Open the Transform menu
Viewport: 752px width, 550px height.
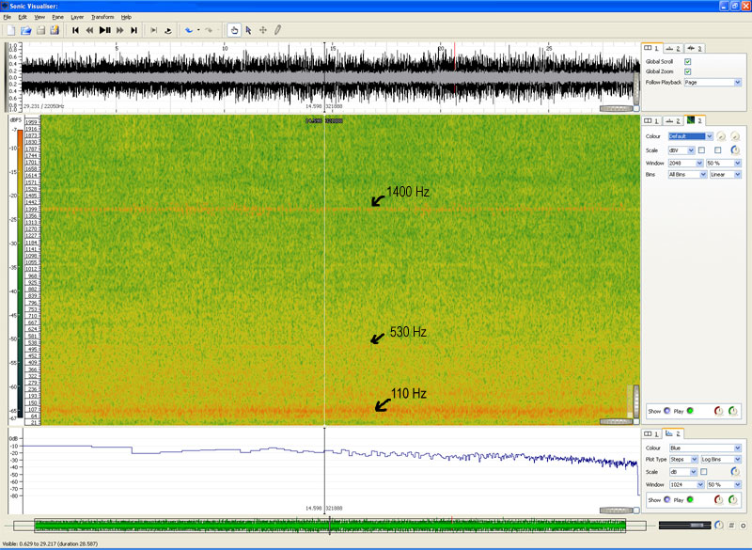tap(102, 17)
